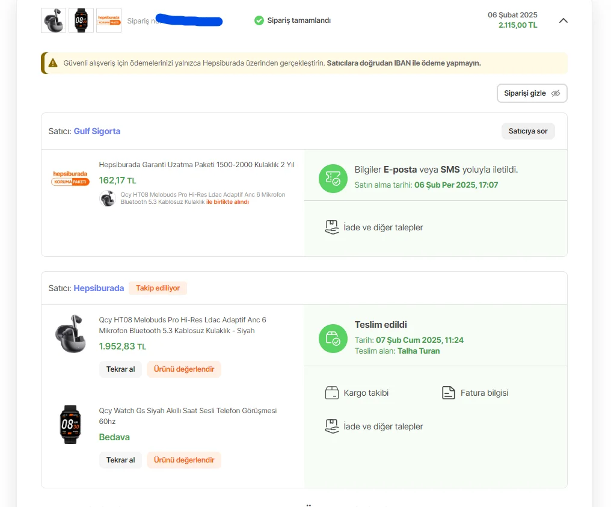Click the Satıcıya sor button
This screenshot has width=611, height=507.
(x=528, y=131)
